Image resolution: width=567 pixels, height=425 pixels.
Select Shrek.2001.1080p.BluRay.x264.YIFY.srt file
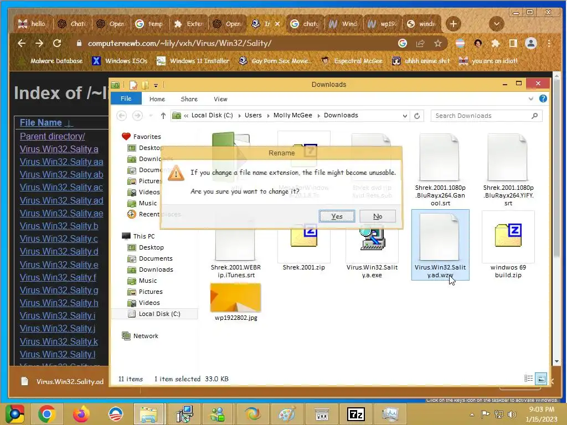pyautogui.click(x=508, y=170)
